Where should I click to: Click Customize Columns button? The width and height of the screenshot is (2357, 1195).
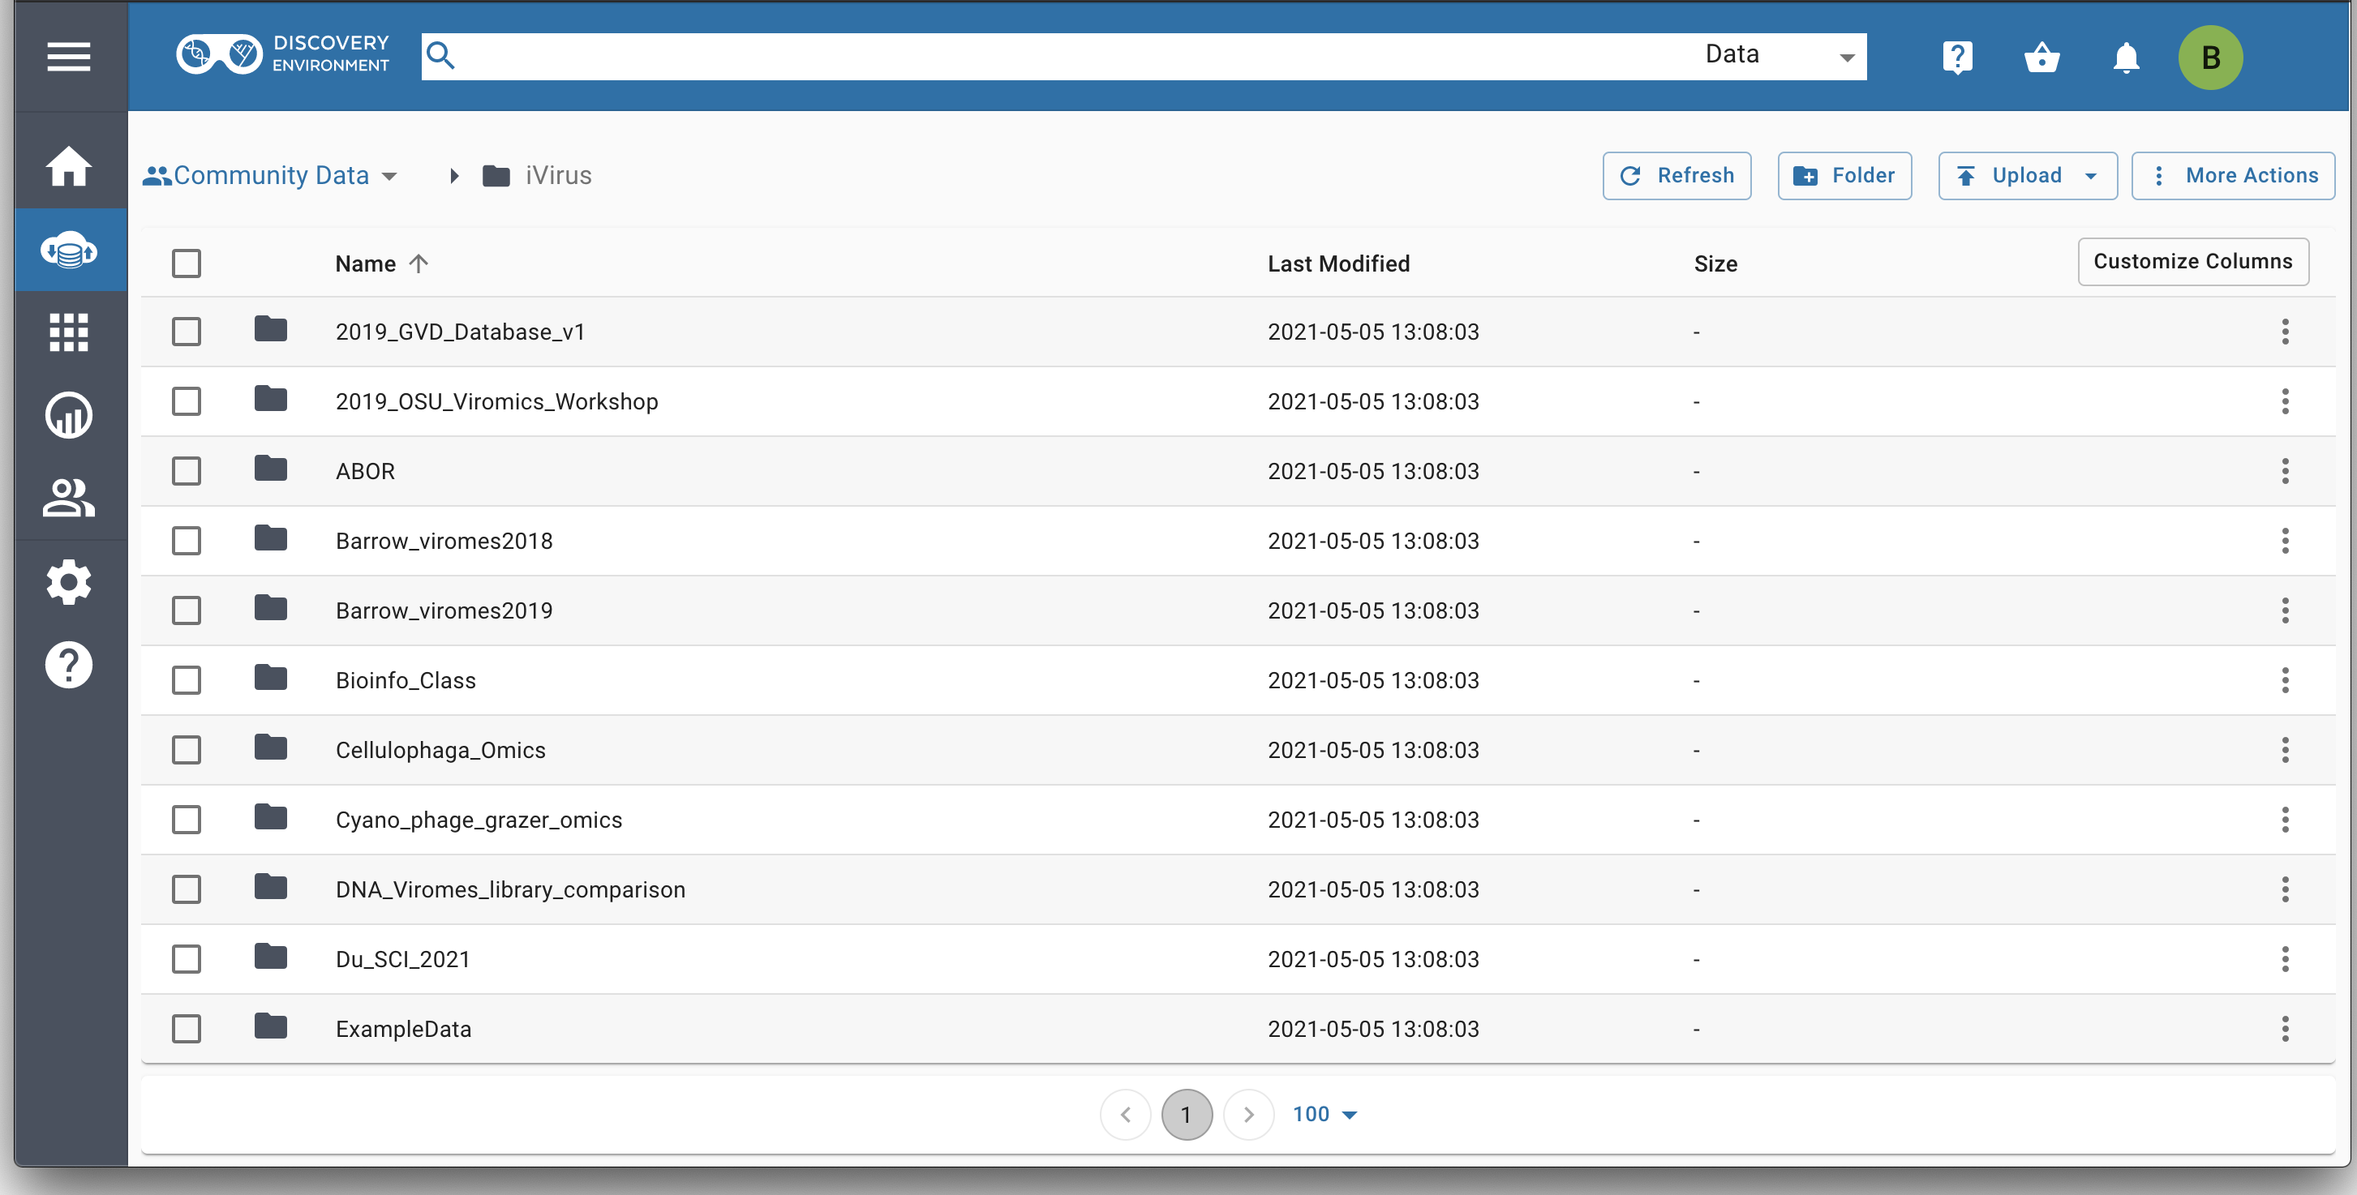click(x=2192, y=262)
